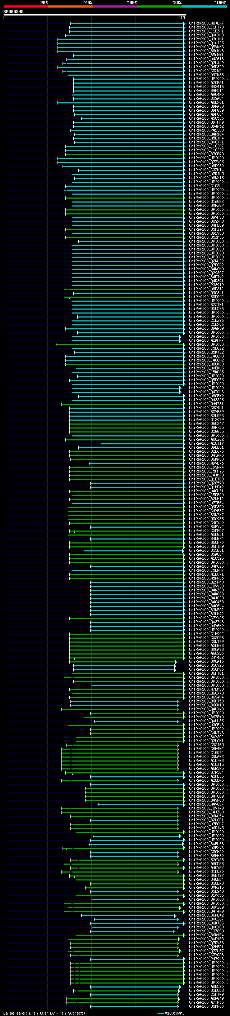
Task: Select label UniRef100_Q5KN60
Action: (x=206, y=1006)
